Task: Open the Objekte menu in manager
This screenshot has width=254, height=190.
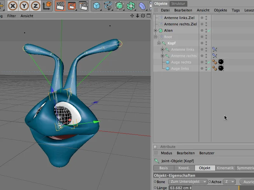Action: 220,10
